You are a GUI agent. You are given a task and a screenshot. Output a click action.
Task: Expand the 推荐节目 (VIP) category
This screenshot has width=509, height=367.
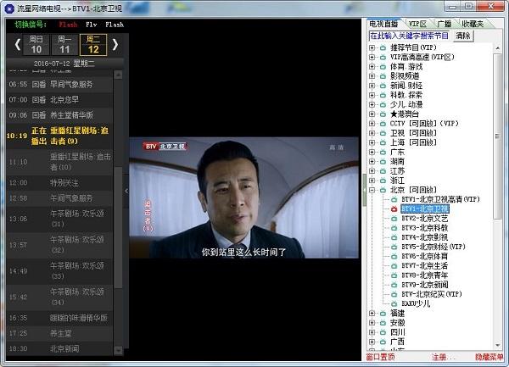pyautogui.click(x=372, y=47)
